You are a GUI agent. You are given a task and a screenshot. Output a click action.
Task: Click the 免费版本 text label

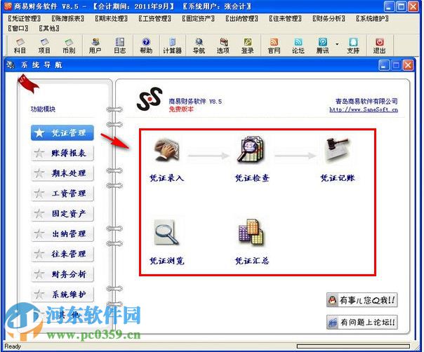pyautogui.click(x=181, y=109)
